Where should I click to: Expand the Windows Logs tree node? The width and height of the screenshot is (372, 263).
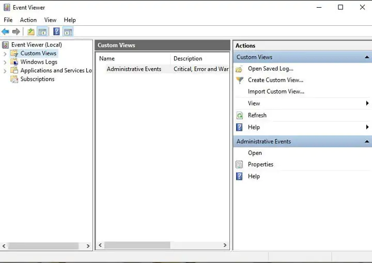click(x=5, y=62)
